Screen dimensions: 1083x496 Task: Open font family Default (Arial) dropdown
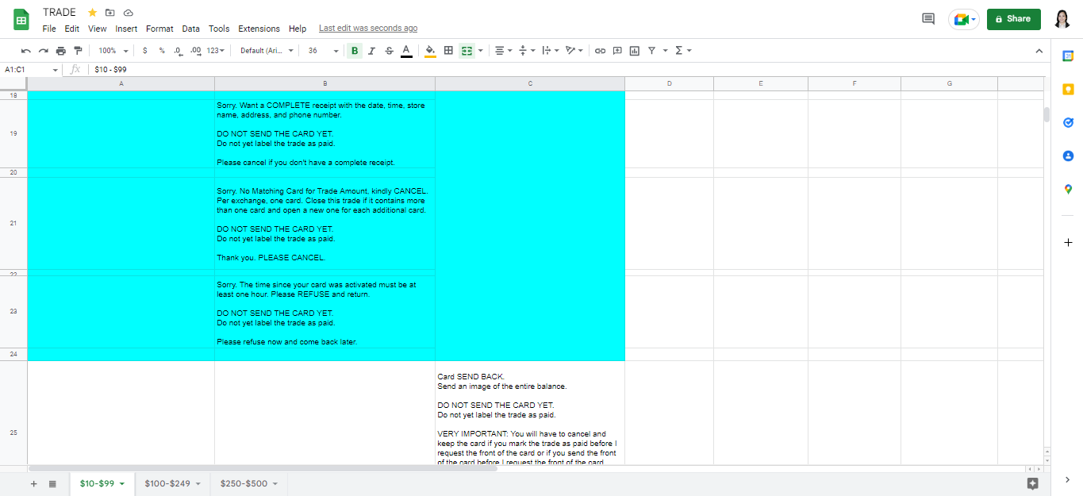click(x=267, y=51)
